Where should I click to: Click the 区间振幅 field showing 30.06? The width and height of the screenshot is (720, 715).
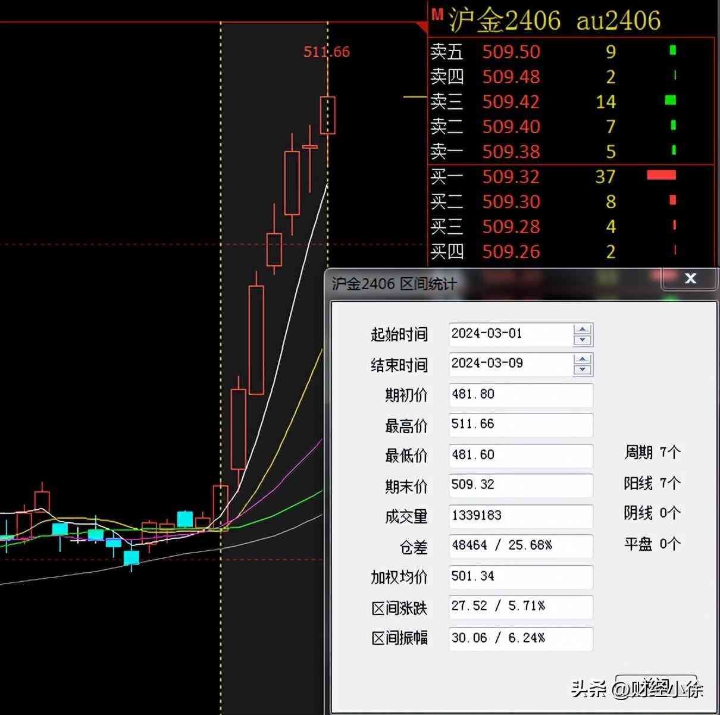click(x=520, y=638)
